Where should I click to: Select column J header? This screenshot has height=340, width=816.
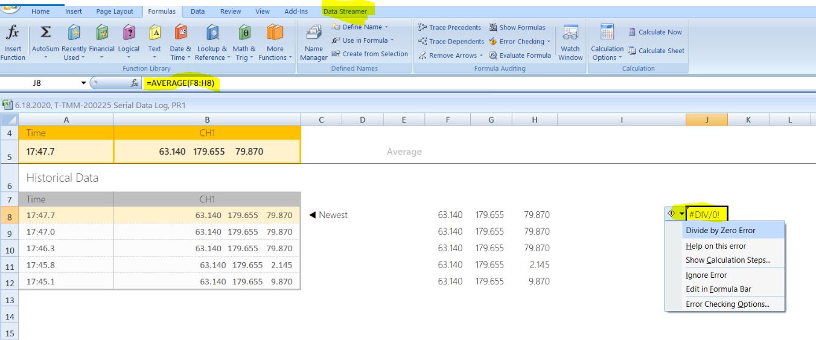tap(707, 120)
